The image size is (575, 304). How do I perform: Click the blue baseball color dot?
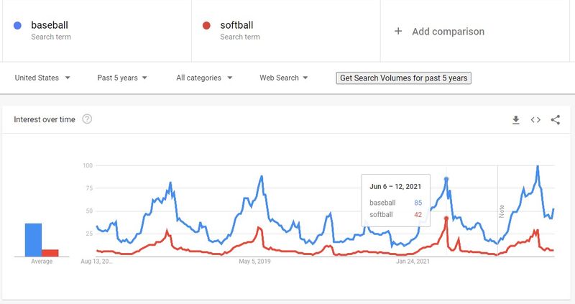(x=17, y=25)
